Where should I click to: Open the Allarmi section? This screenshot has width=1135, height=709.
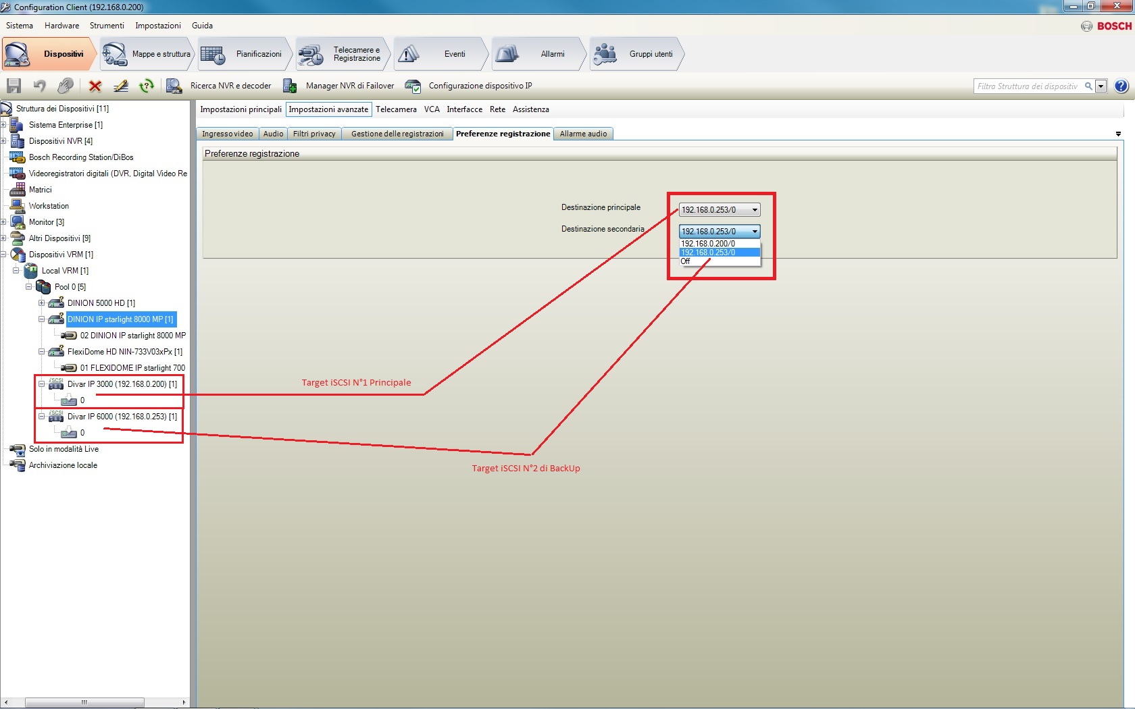click(539, 54)
